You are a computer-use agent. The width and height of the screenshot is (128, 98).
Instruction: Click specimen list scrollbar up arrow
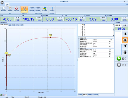[113, 25]
